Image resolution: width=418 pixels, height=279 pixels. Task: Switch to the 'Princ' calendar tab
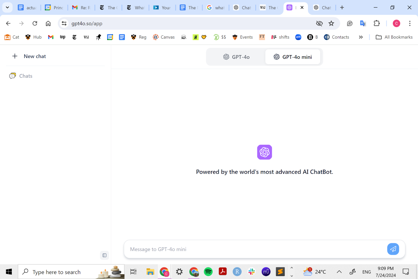54,8
